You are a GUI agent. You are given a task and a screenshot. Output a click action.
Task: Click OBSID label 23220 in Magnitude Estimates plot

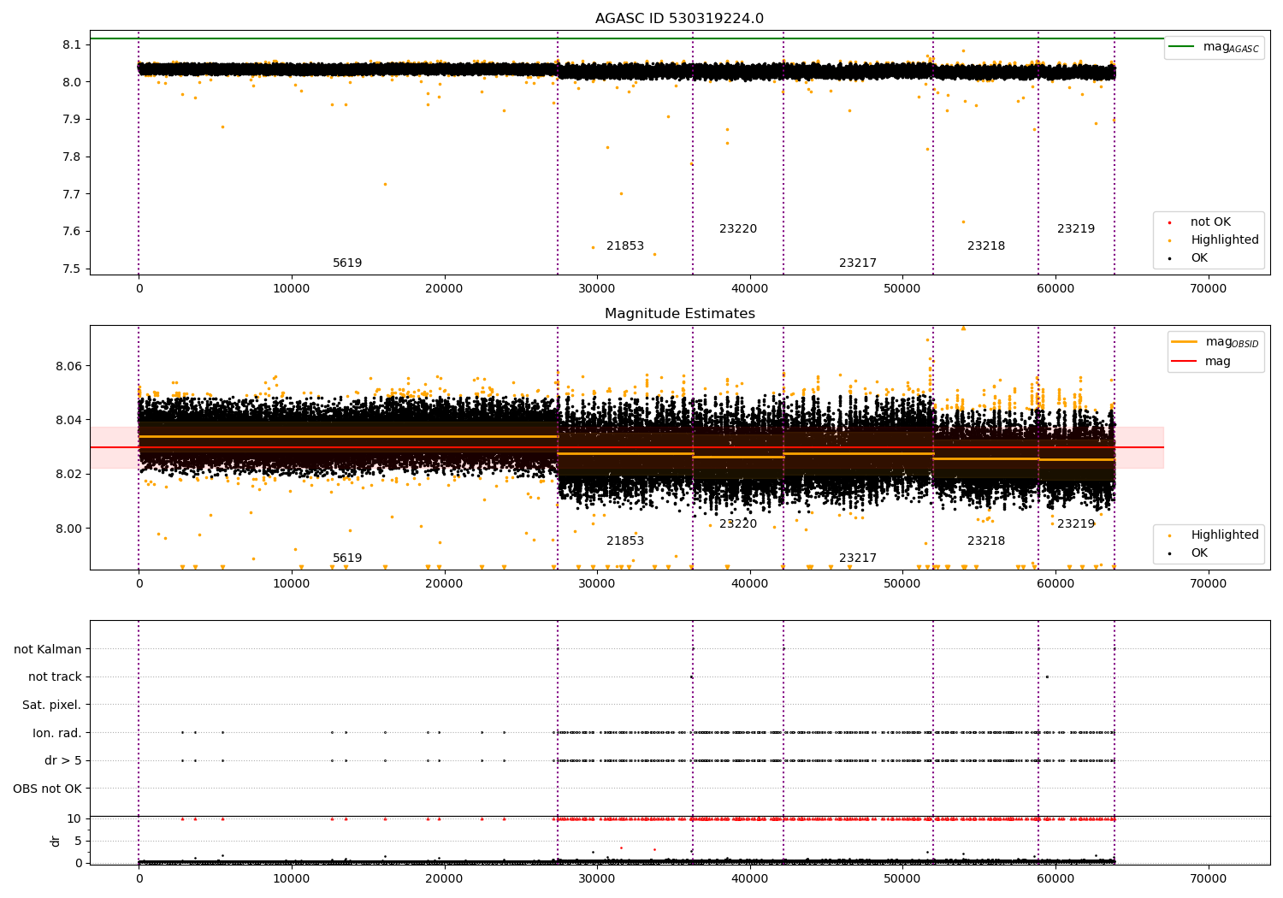738,524
